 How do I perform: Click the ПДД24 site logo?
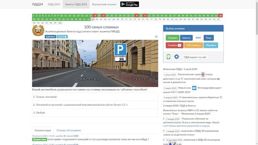(37, 4)
